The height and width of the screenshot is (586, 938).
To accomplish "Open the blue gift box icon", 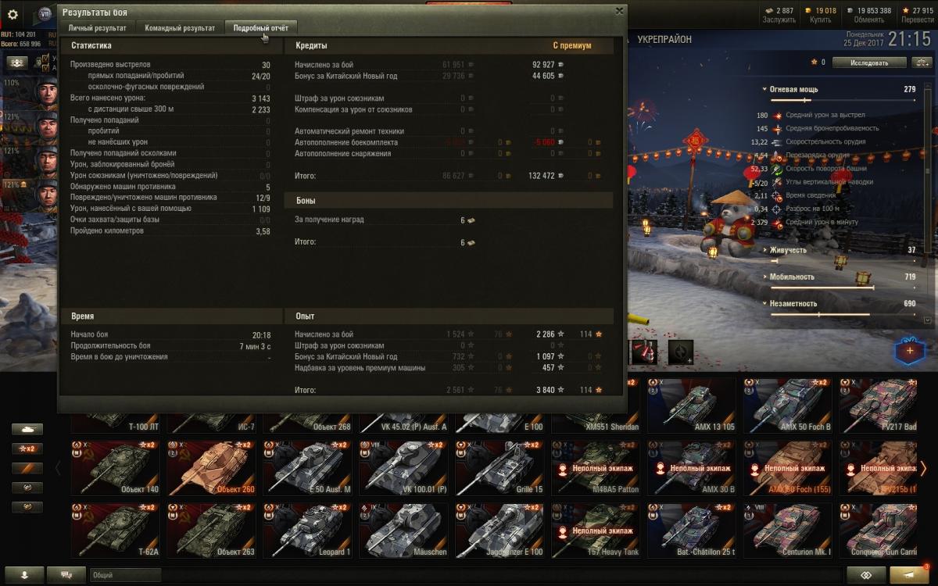I will pos(909,351).
